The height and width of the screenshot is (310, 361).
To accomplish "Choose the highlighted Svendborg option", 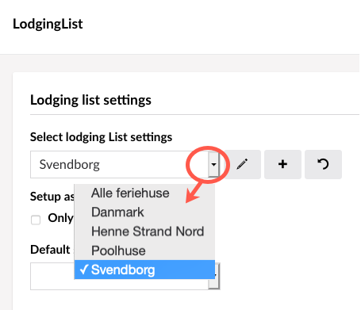I will [x=144, y=270].
